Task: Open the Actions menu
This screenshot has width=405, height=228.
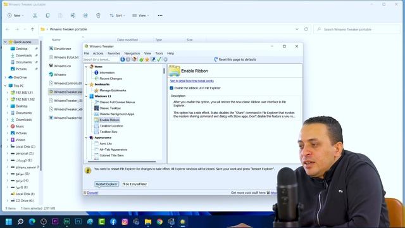Action: [98, 53]
